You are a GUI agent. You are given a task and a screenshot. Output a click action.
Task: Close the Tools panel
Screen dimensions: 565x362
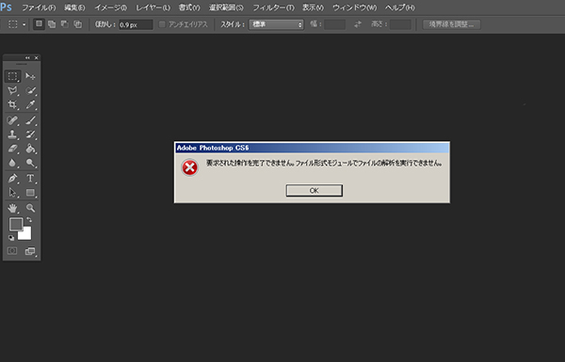(x=36, y=57)
